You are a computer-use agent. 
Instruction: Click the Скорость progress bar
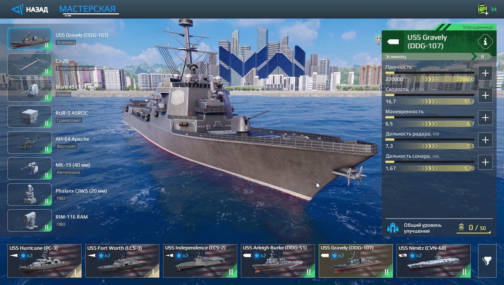430,95
